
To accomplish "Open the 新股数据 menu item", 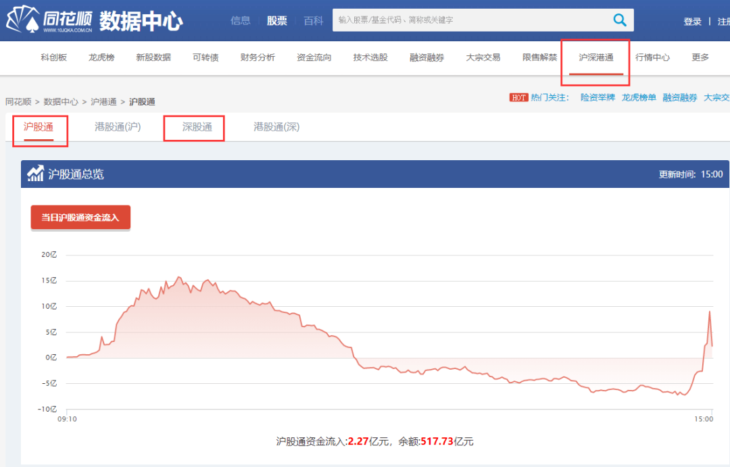I will (153, 57).
